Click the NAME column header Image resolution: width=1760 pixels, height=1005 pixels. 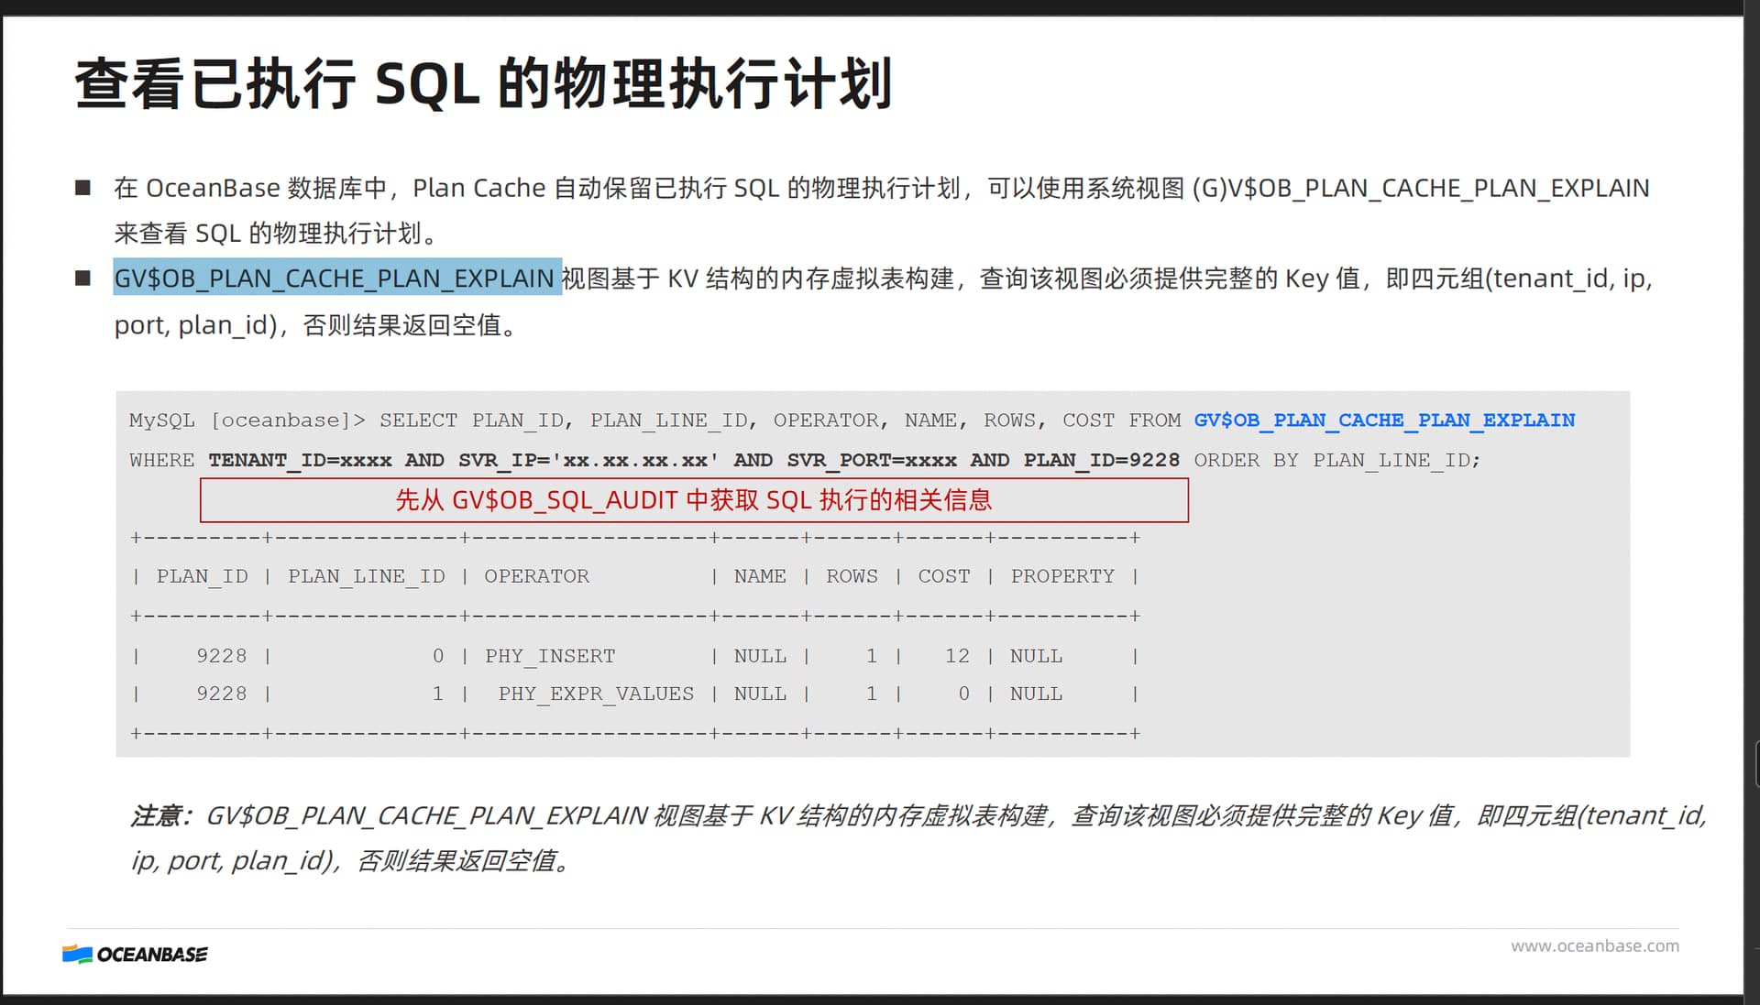coord(760,576)
